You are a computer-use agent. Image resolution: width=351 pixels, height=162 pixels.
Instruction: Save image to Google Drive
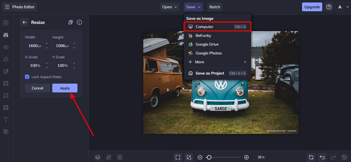[x=217, y=44]
